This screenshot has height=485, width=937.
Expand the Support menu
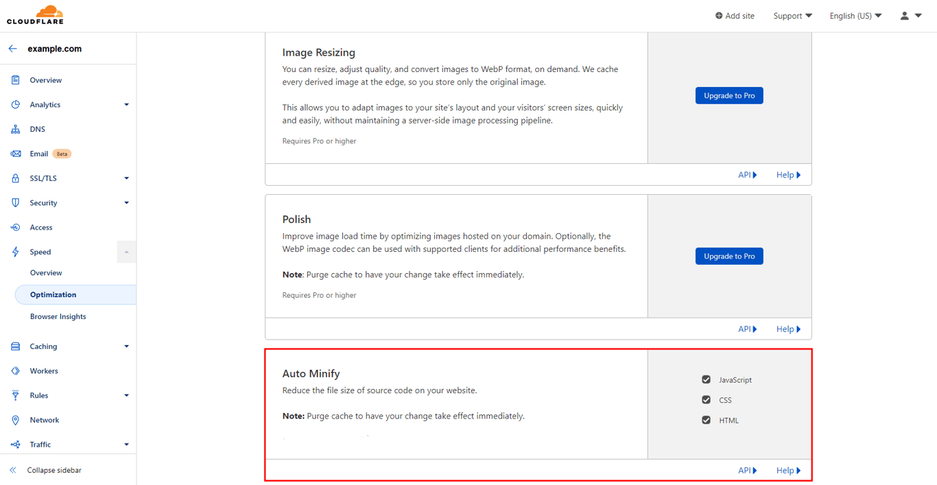(792, 15)
